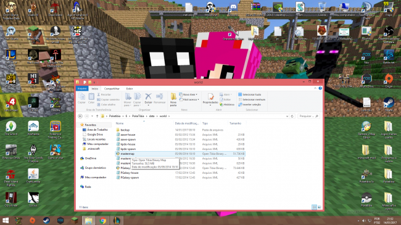Click the Up arrow beside the address bar

coord(97,116)
